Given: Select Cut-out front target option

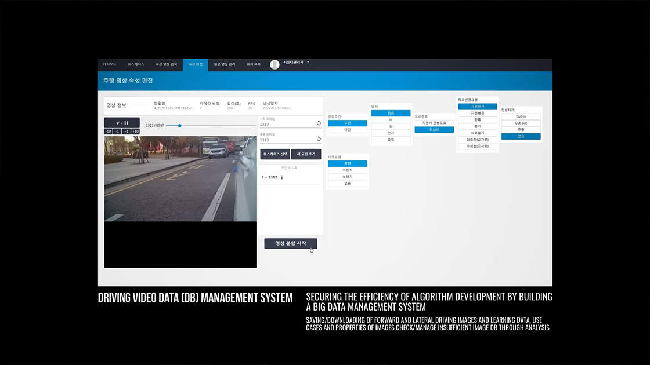Looking at the screenshot, I should (521, 123).
